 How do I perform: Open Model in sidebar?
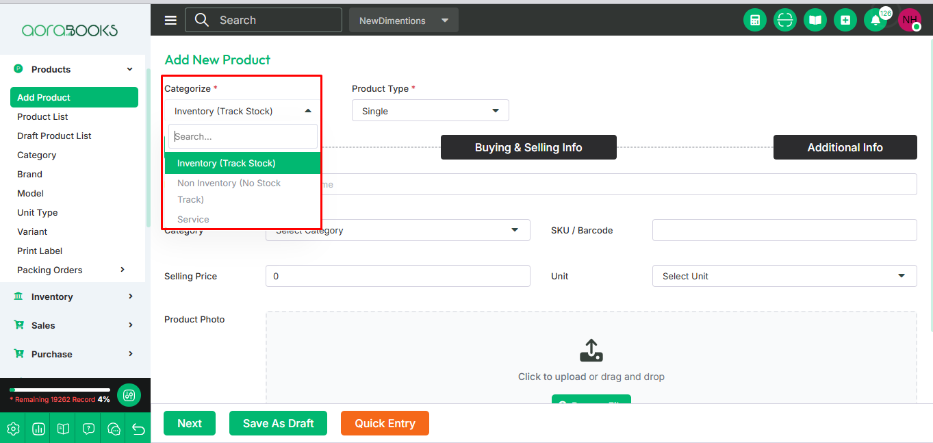[x=30, y=193]
